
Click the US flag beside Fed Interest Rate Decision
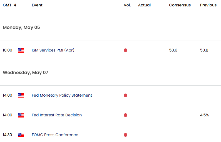point(21,115)
